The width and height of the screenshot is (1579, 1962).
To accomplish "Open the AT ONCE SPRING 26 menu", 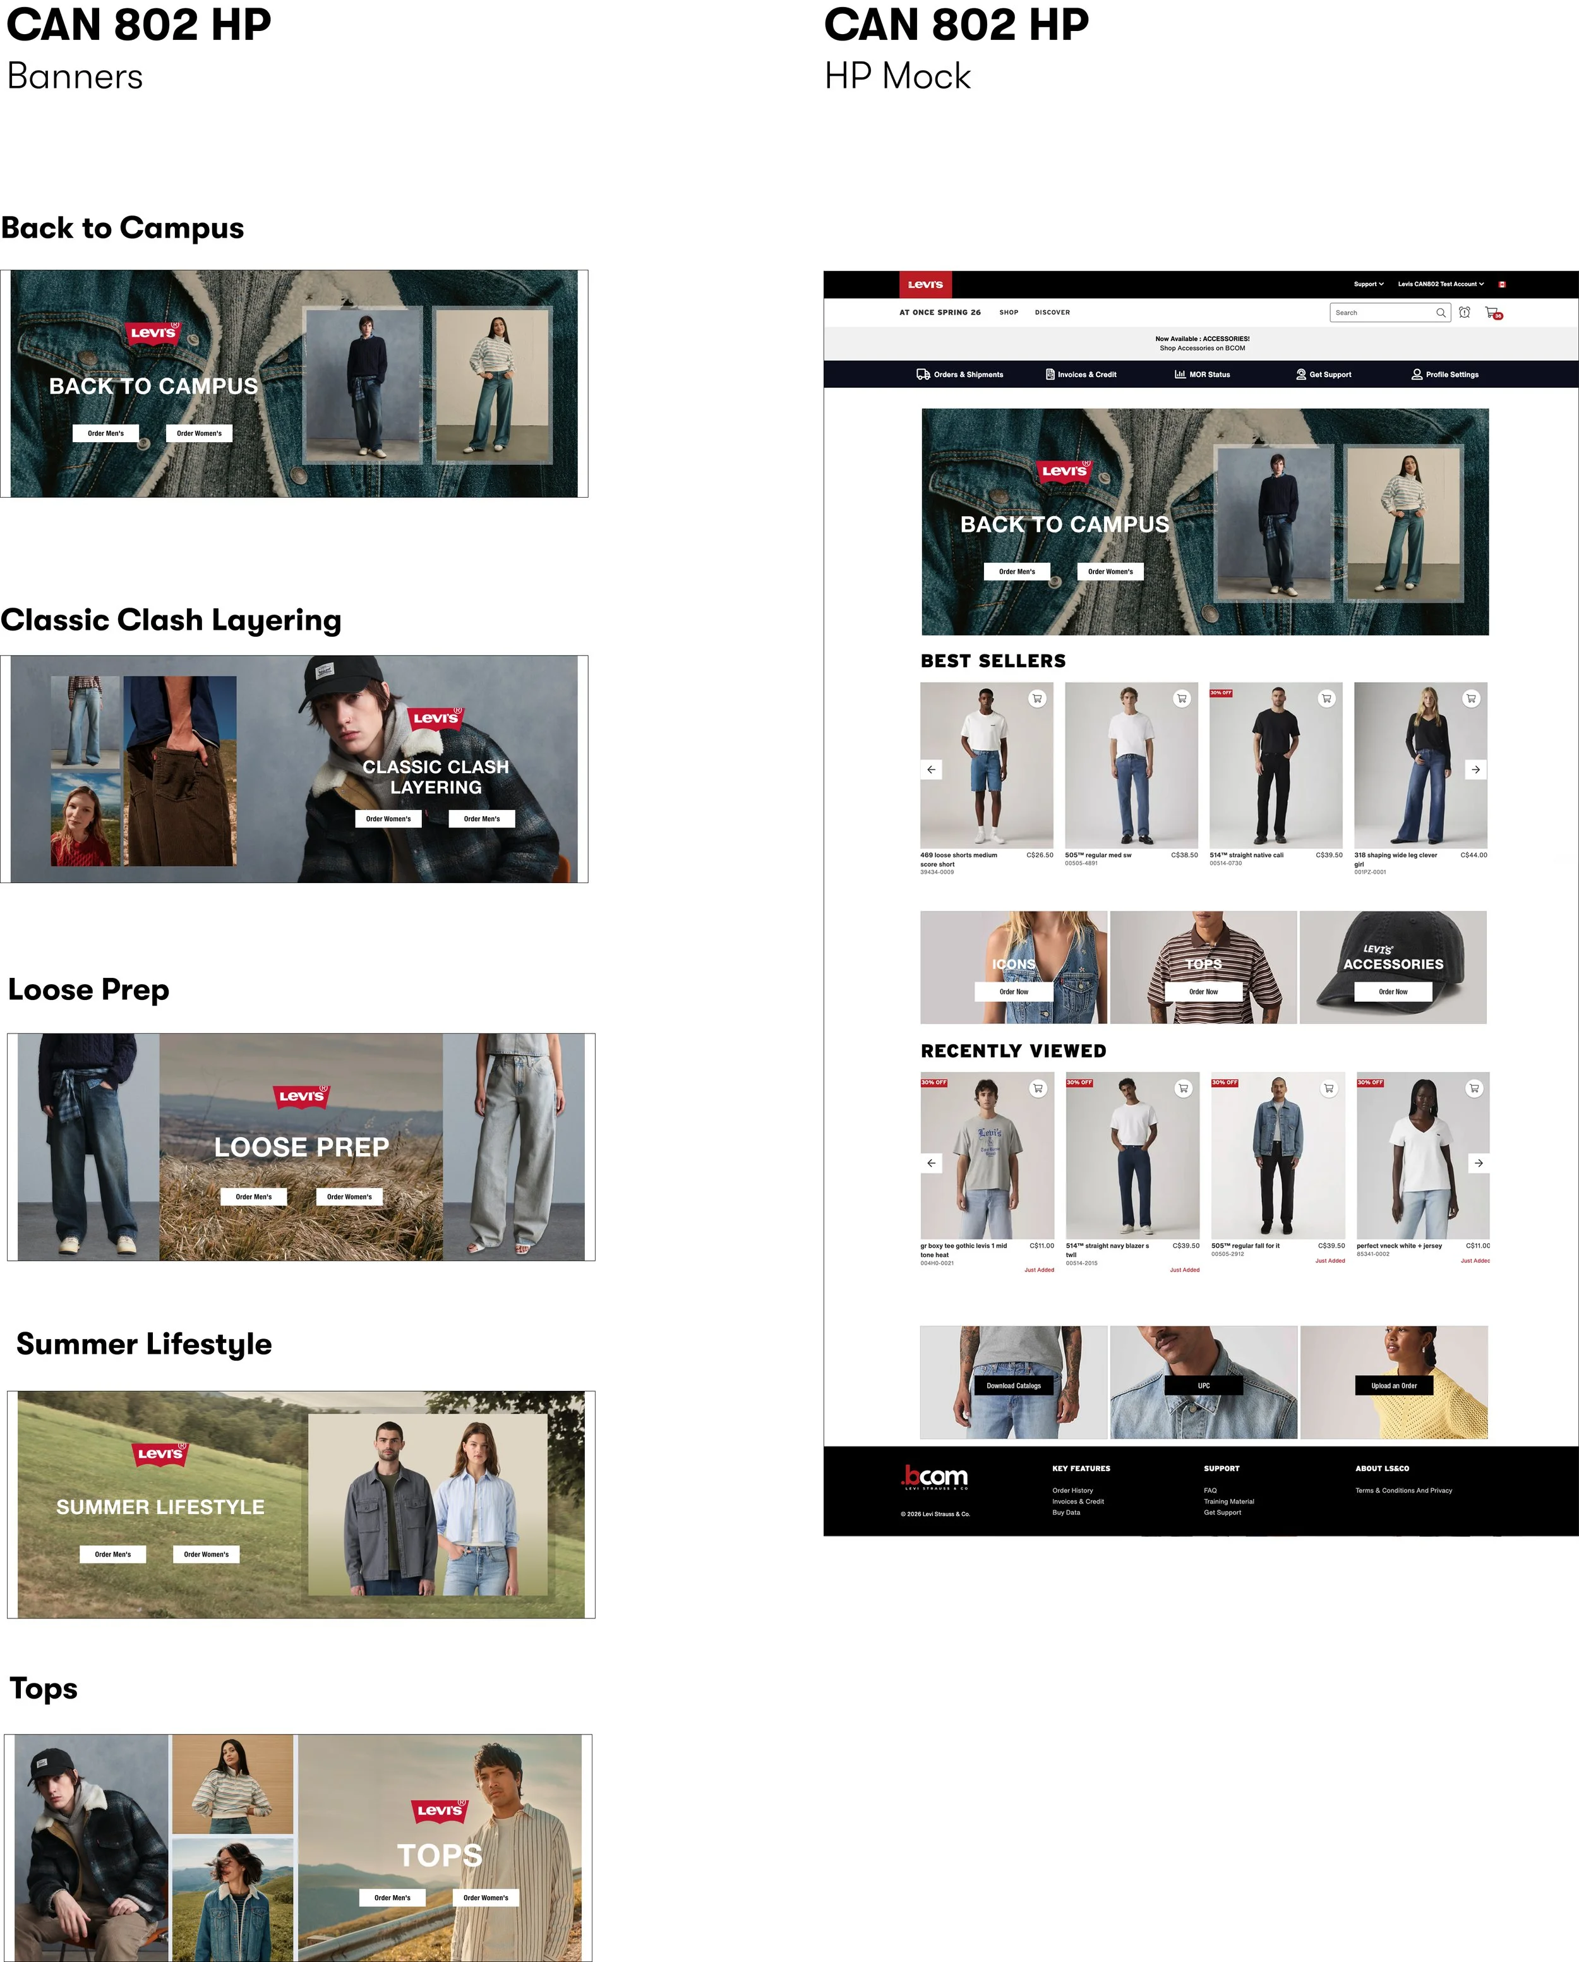I will 940,312.
